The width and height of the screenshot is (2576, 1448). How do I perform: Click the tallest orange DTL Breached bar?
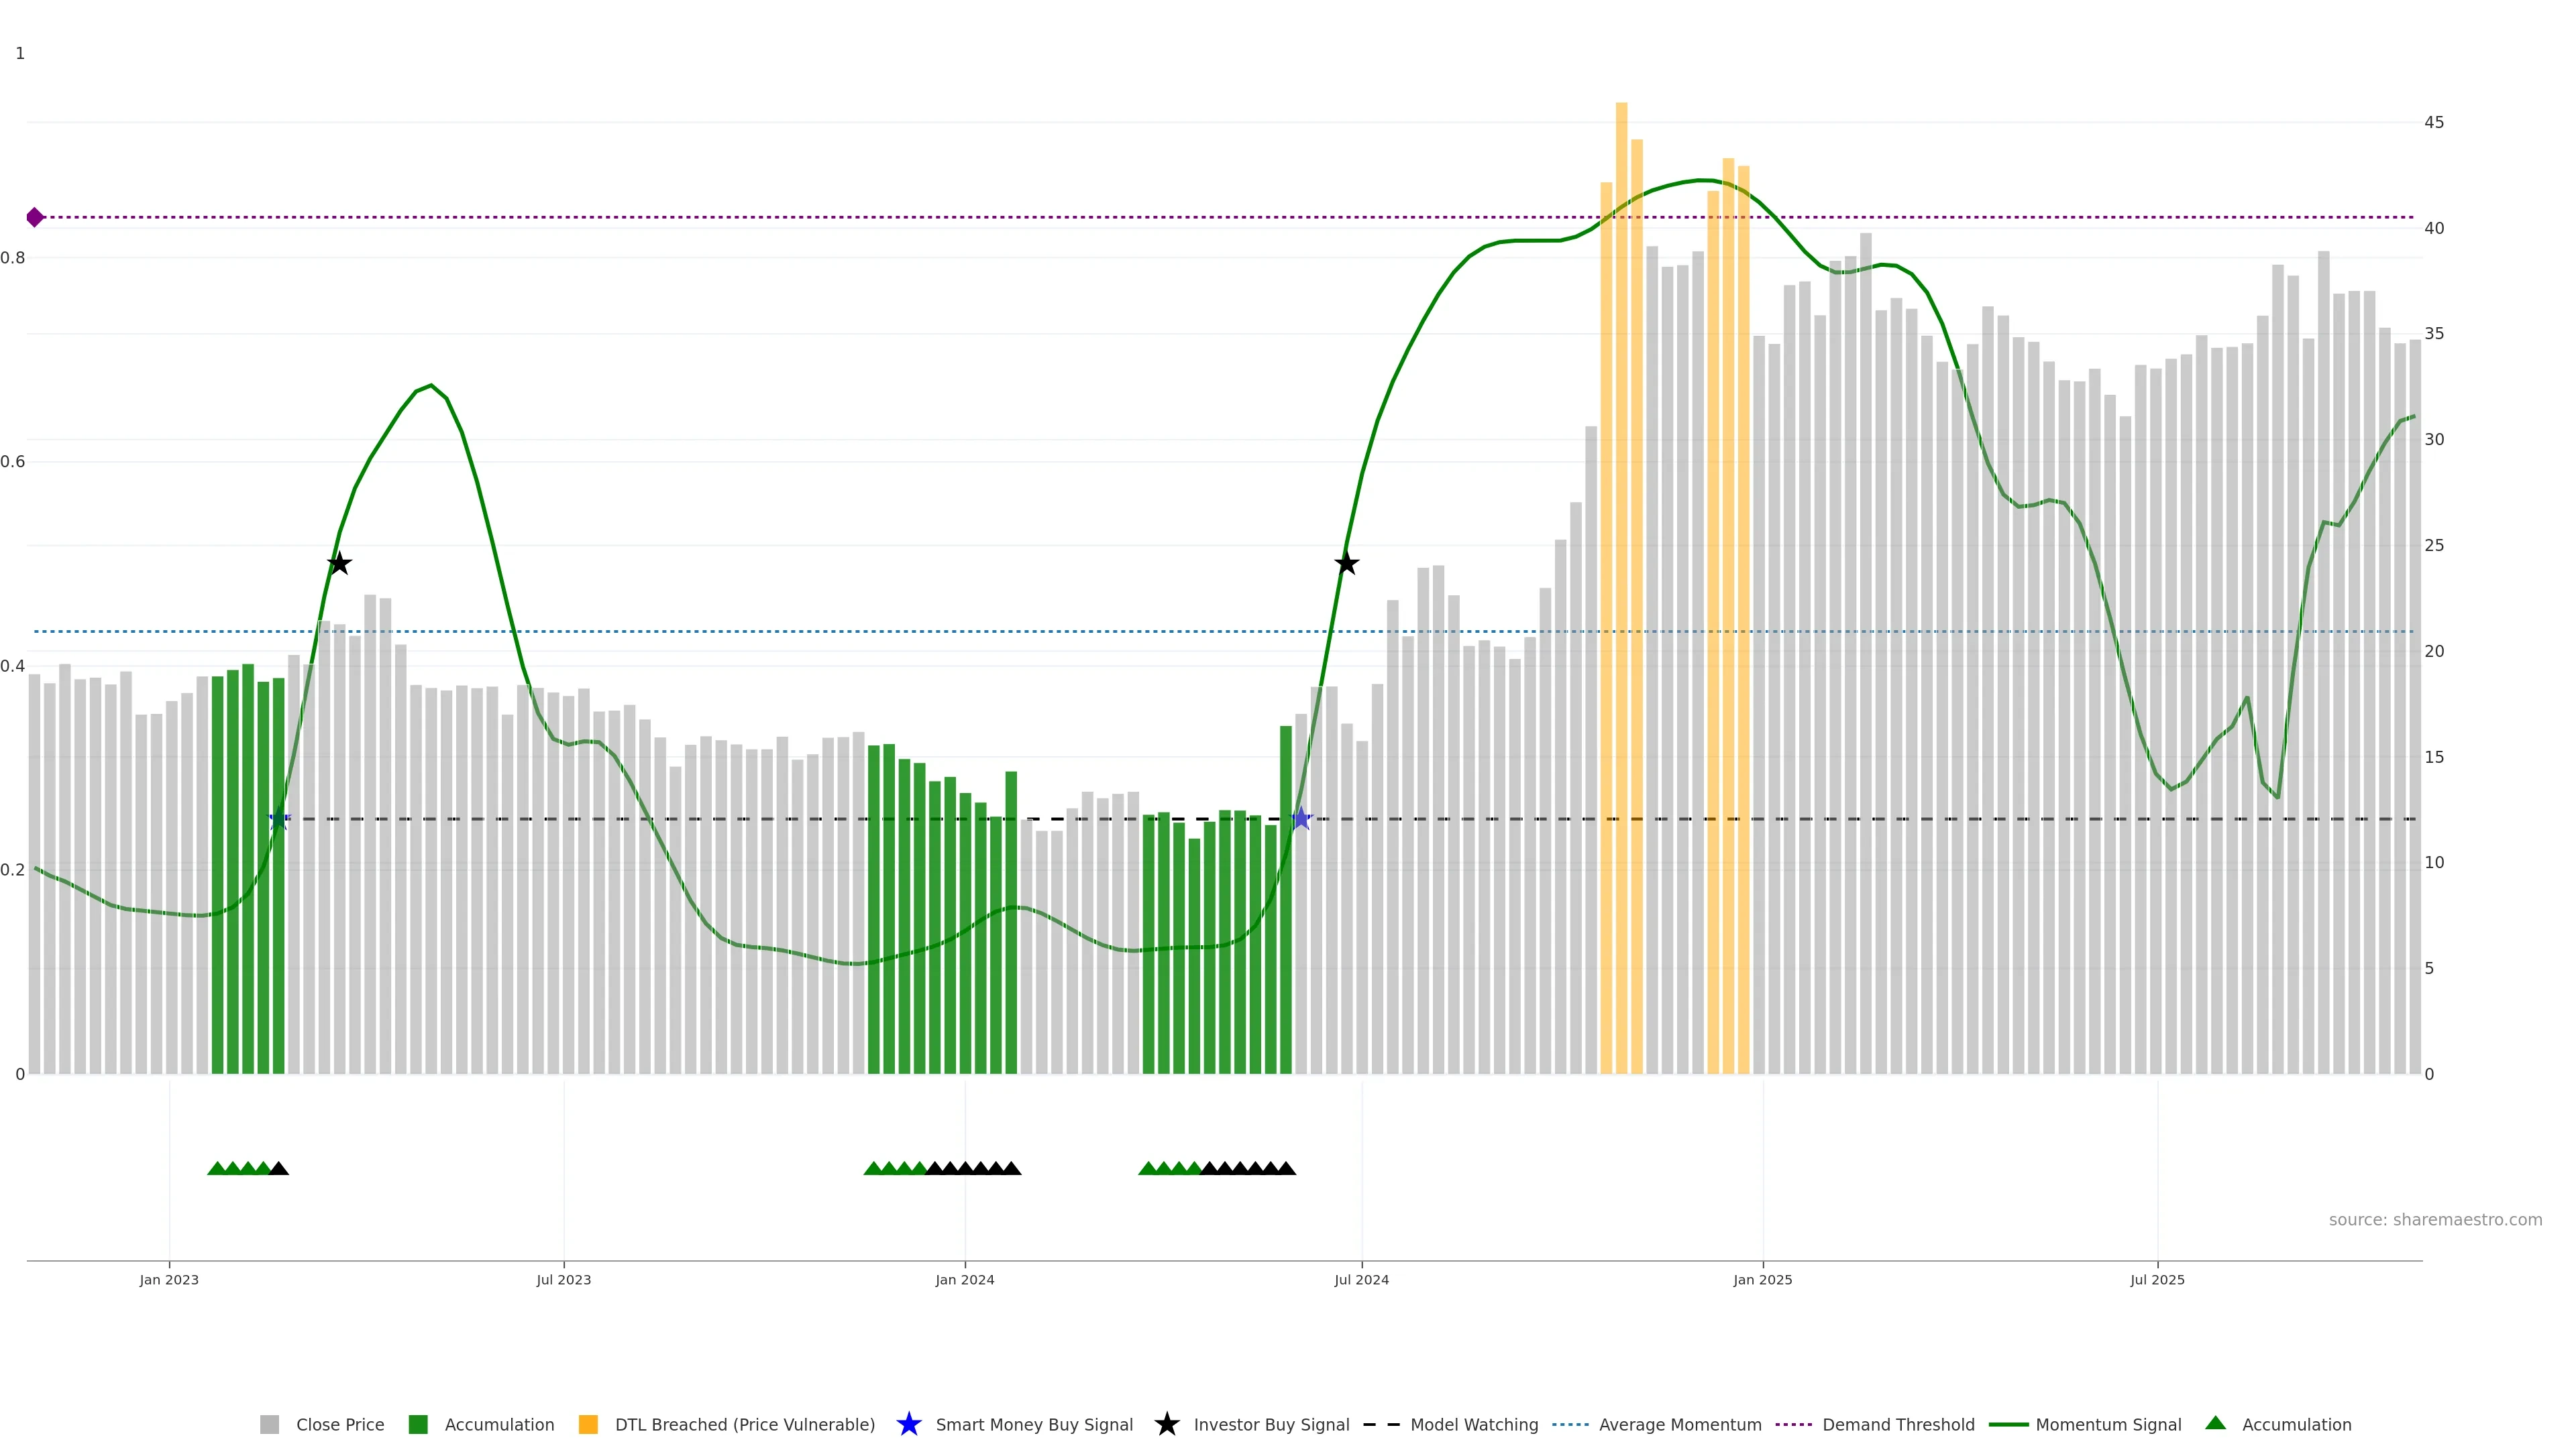click(x=1621, y=588)
